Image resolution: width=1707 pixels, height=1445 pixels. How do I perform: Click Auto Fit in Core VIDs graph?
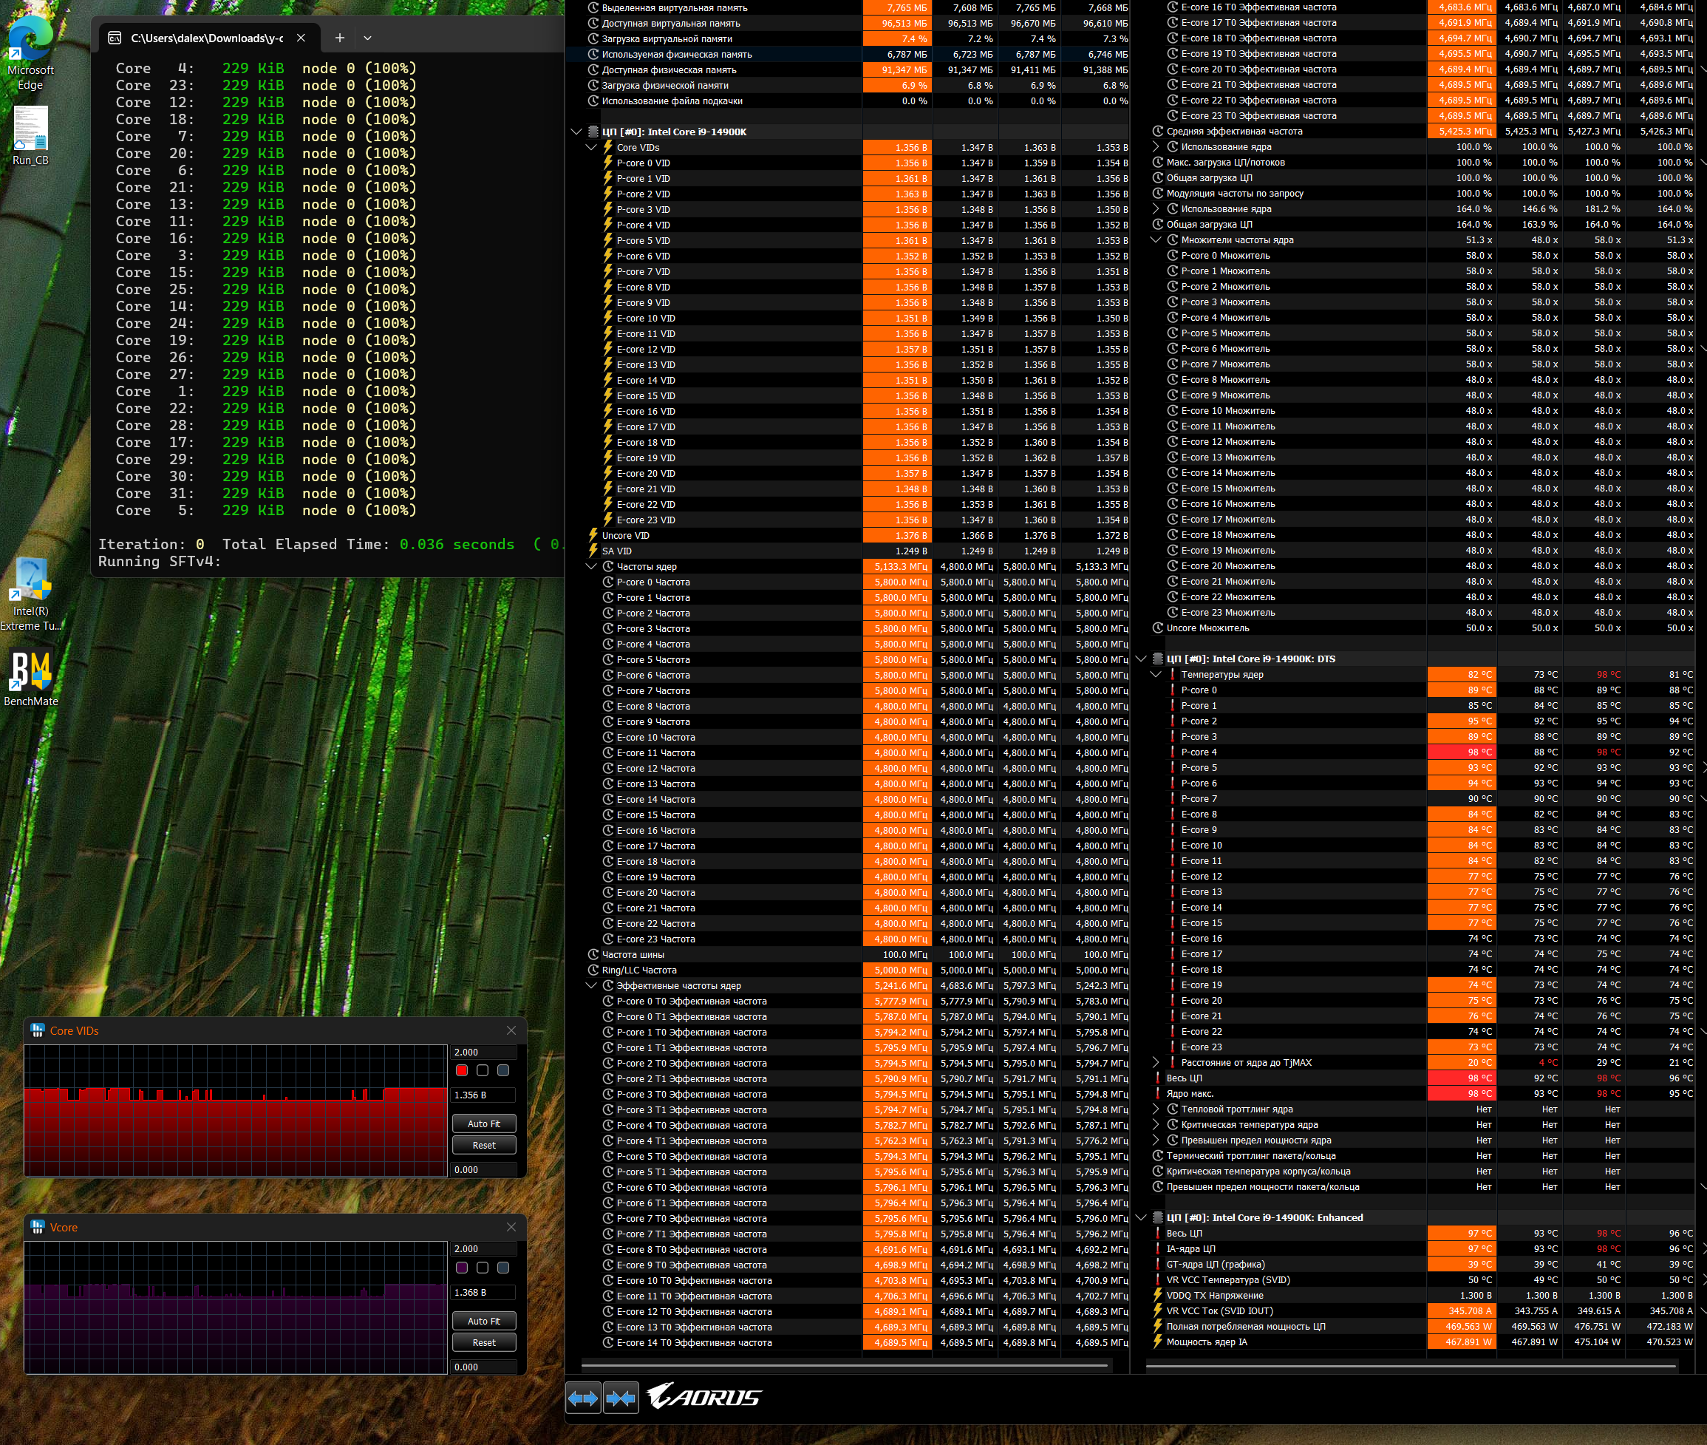(x=483, y=1123)
